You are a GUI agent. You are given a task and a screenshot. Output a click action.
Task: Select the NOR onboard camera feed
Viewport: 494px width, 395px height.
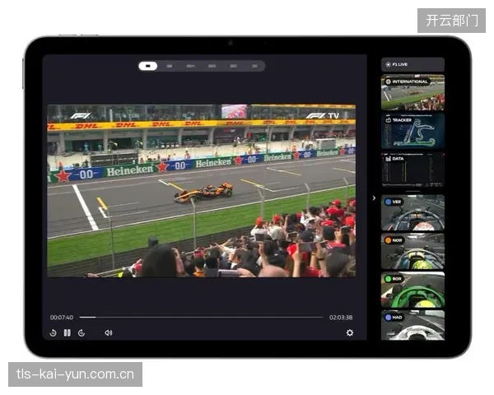point(412,251)
